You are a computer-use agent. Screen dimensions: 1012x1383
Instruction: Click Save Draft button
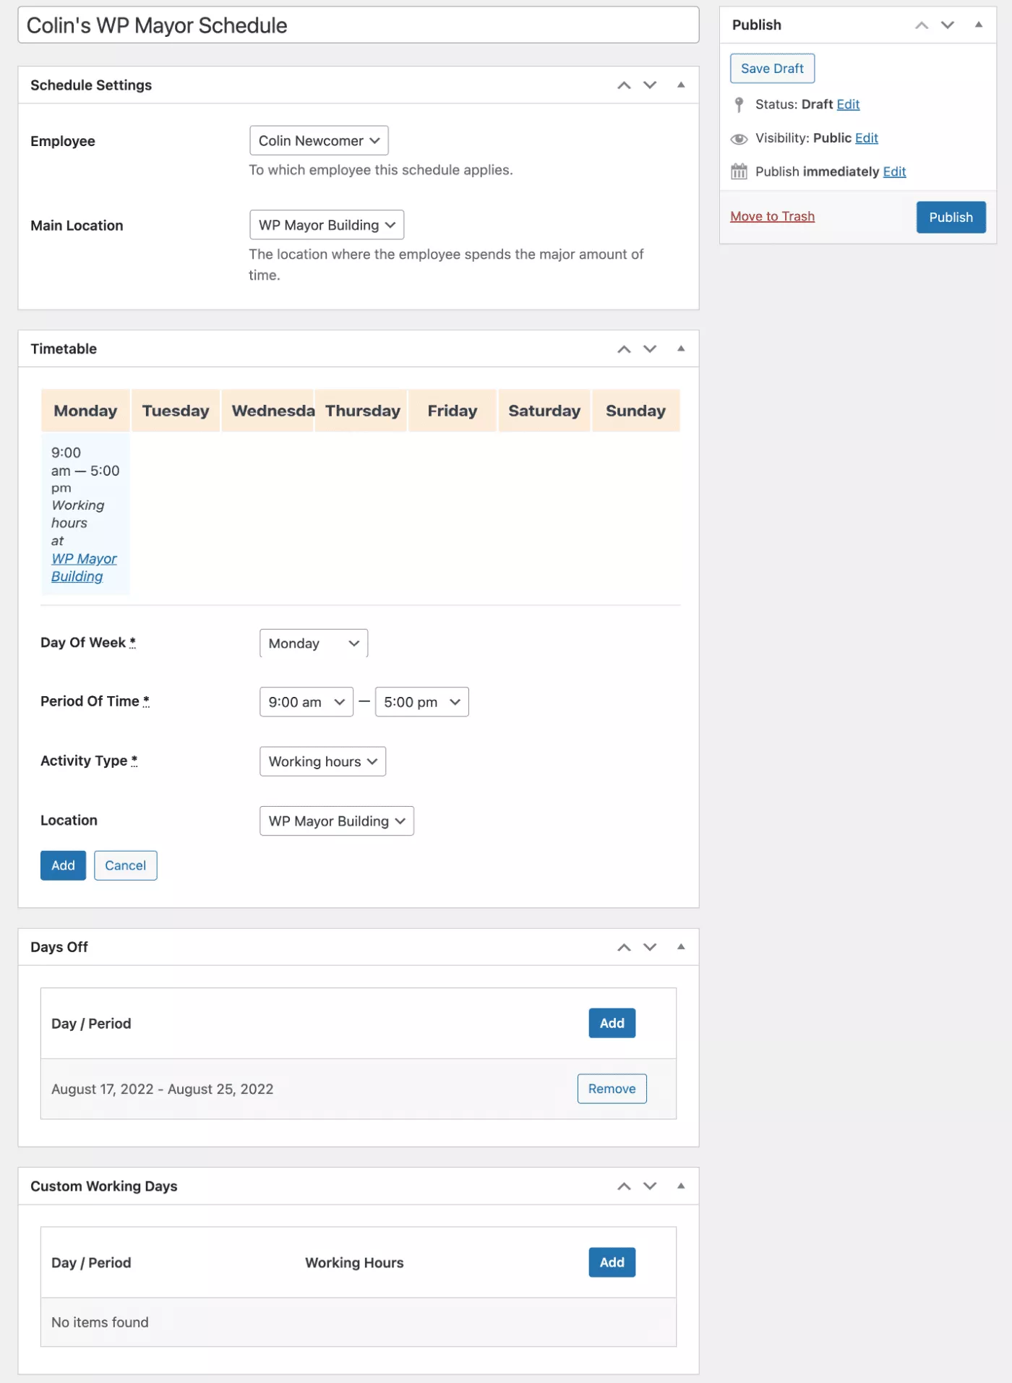[x=772, y=69]
